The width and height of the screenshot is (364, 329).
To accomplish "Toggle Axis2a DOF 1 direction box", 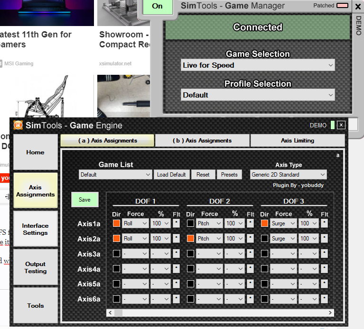I will (x=116, y=238).
